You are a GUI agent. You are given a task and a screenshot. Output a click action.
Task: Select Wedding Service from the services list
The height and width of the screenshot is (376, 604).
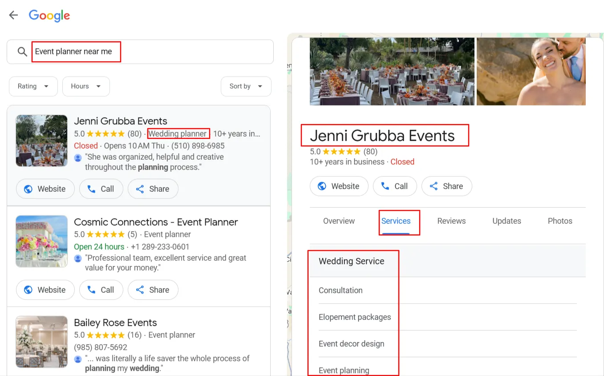(x=351, y=261)
